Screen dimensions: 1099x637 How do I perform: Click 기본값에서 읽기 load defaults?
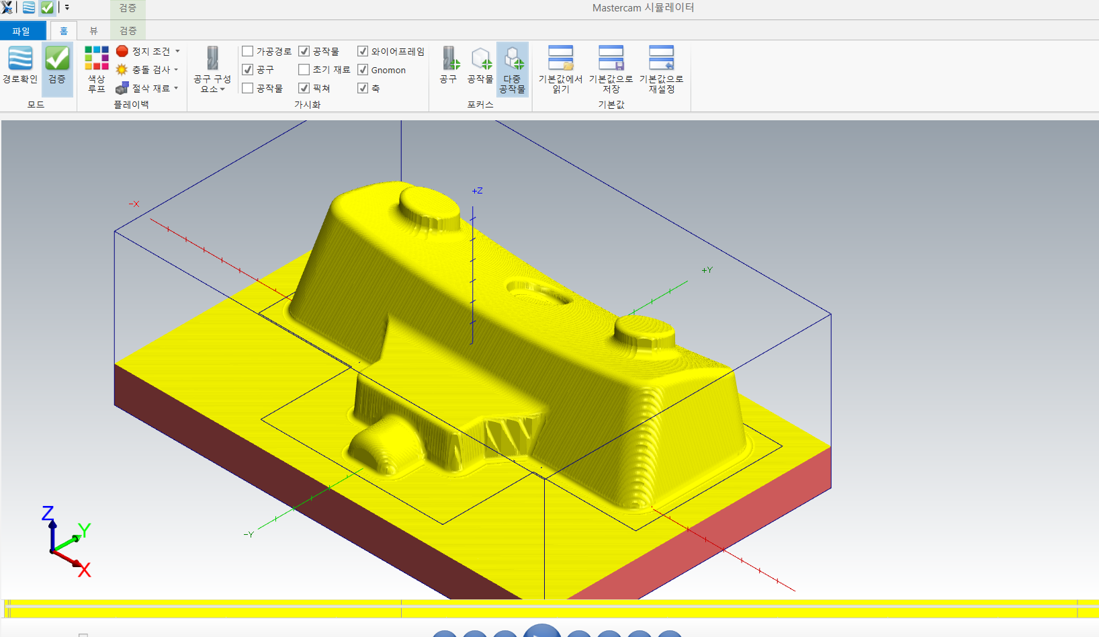(561, 69)
